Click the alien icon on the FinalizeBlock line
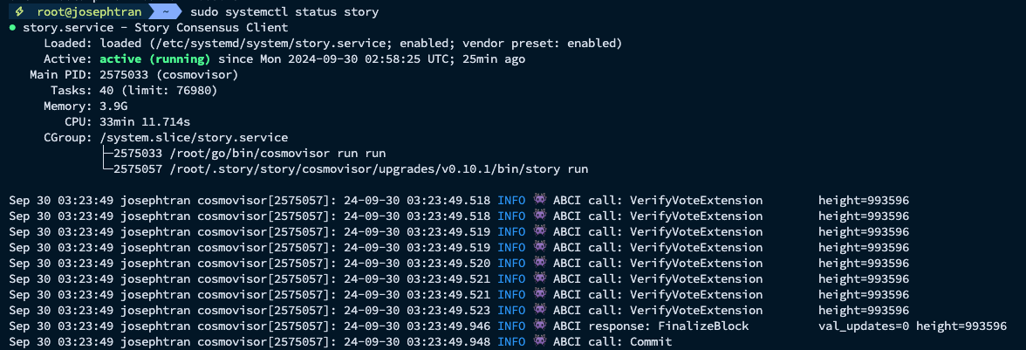Screen dimensions: 1026x350 [x=539, y=326]
